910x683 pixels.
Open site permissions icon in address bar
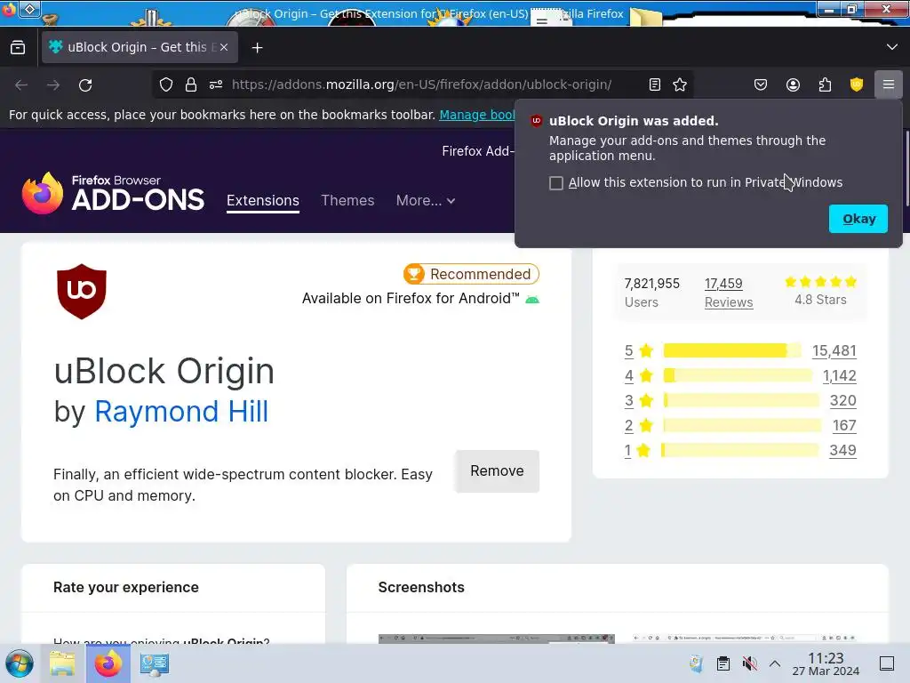pos(216,84)
